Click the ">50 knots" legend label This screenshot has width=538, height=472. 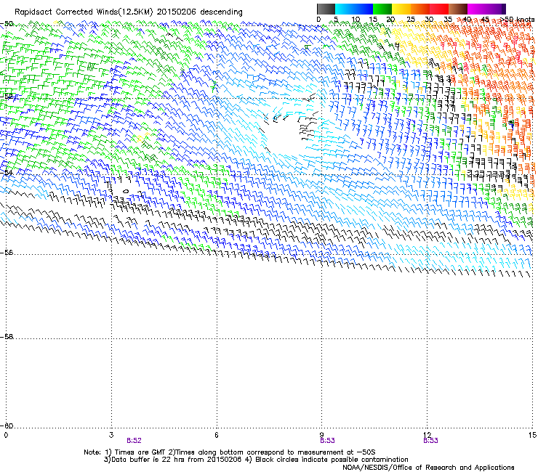517,20
